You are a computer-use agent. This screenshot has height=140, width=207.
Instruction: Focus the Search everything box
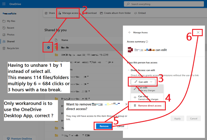click(x=164, y=4)
